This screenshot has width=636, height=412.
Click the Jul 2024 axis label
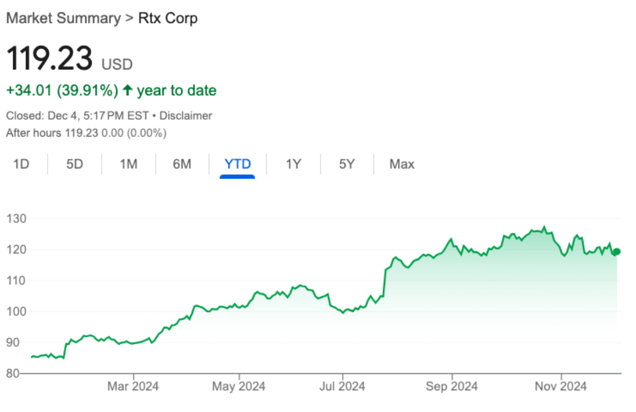click(x=343, y=387)
